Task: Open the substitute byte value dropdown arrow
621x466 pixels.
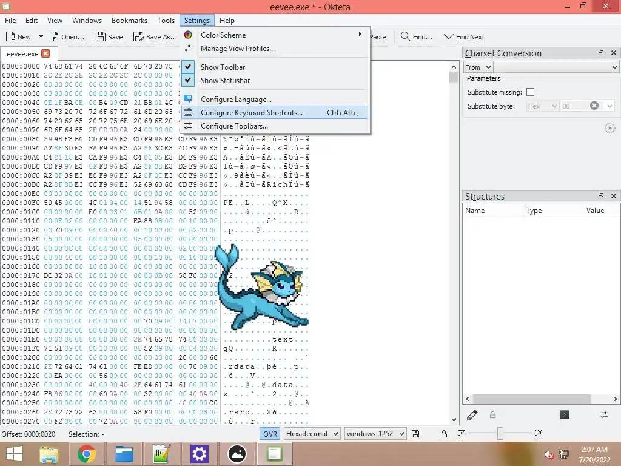Action: 609,106
